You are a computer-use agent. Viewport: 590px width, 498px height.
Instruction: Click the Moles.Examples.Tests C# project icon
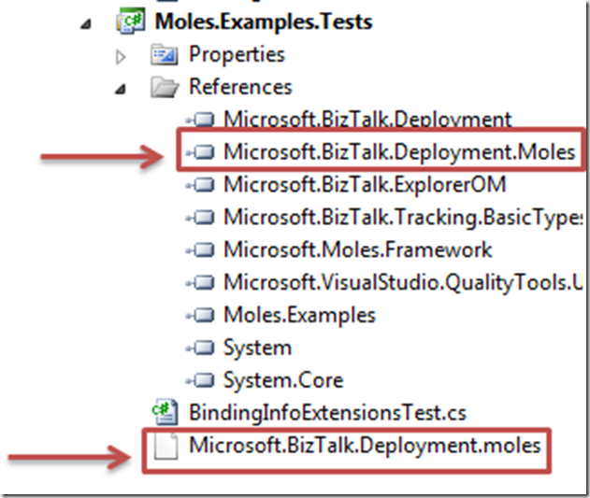tap(131, 21)
